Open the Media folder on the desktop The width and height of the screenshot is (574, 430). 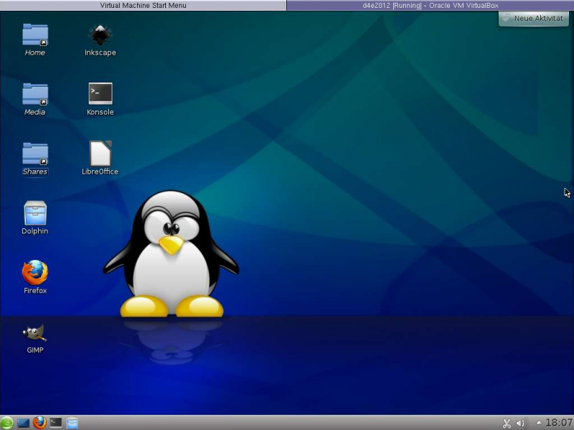click(x=35, y=99)
